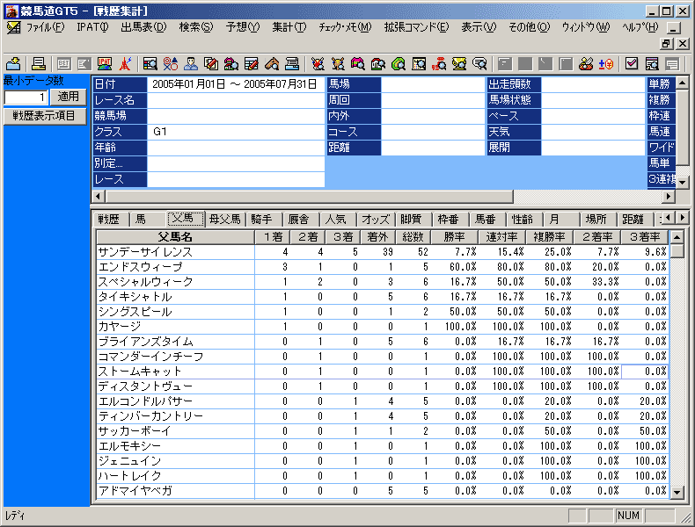Click the open folder icon at toolbar start
695x527 pixels.
click(x=14, y=63)
